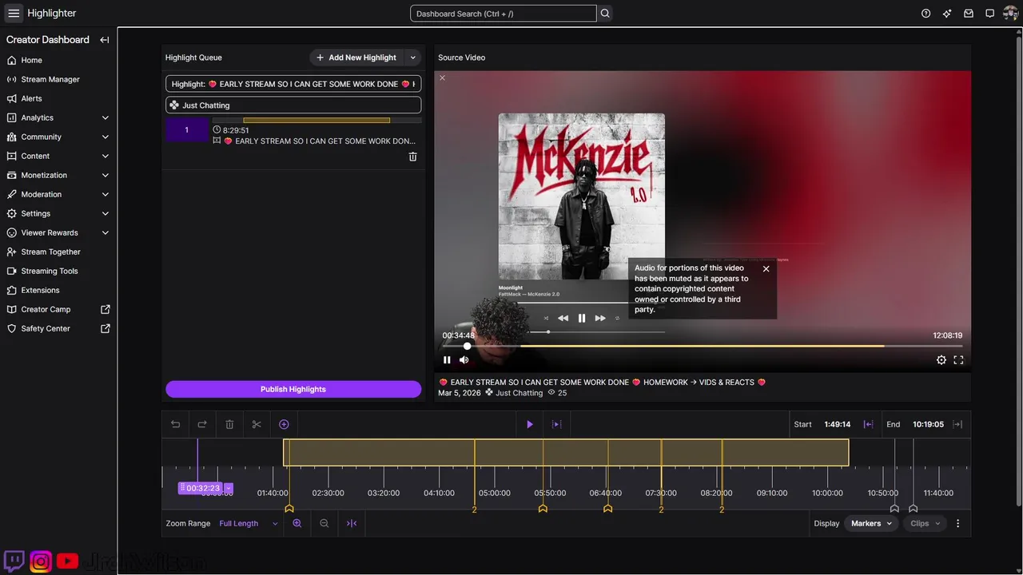This screenshot has height=575, width=1023.
Task: Expand the Content sidebar section
Action: (105, 156)
